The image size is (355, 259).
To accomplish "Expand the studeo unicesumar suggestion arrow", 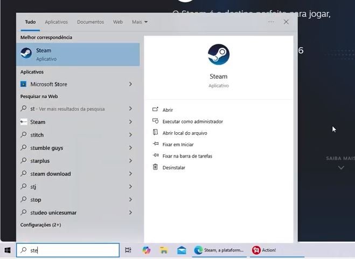I will click(x=131, y=212).
